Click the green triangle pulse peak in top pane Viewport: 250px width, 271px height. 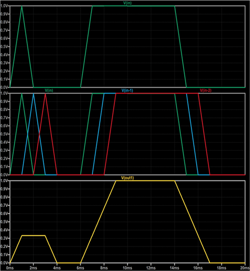22,6
